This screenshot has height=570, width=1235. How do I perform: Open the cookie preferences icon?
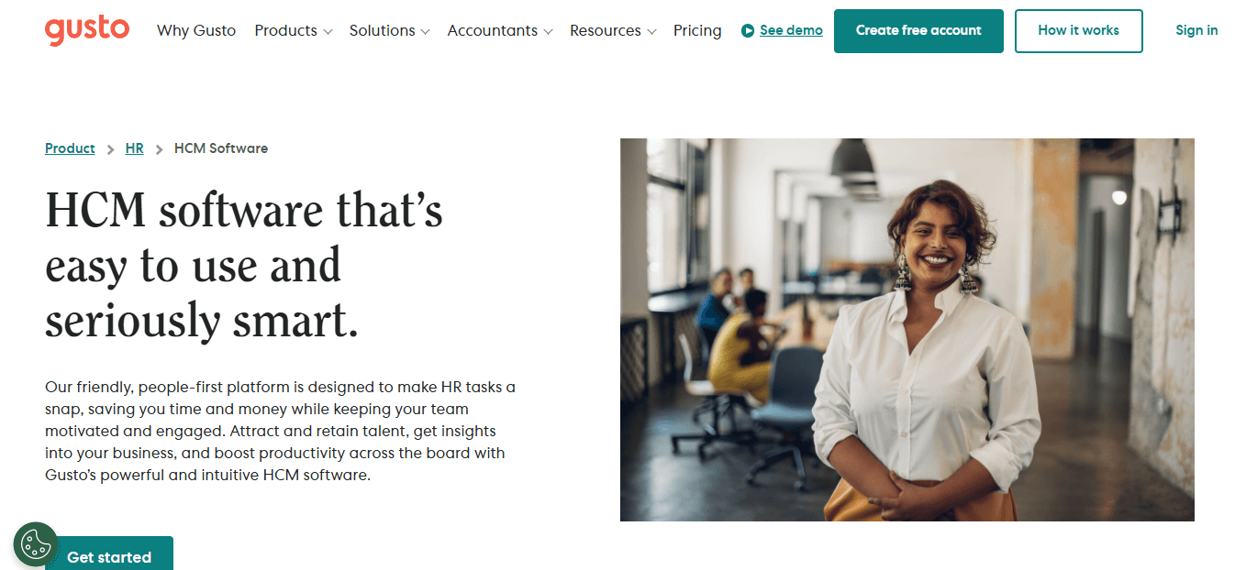pos(36,544)
